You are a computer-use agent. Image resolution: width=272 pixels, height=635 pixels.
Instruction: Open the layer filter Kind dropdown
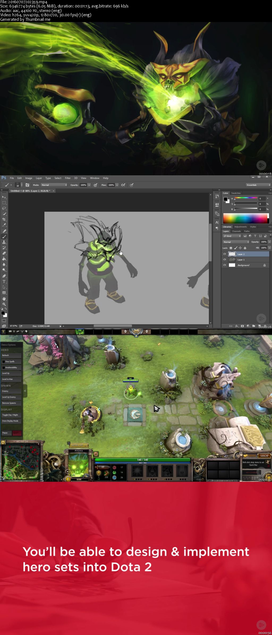click(232, 236)
